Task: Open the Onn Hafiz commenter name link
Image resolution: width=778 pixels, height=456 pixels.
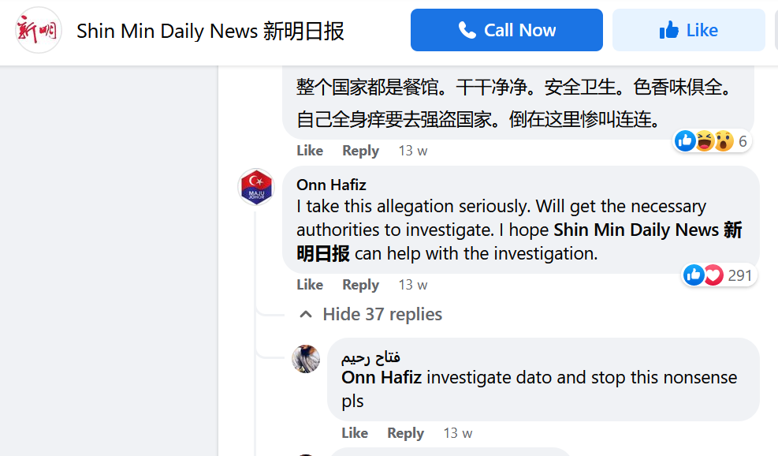Action: pyautogui.click(x=331, y=185)
